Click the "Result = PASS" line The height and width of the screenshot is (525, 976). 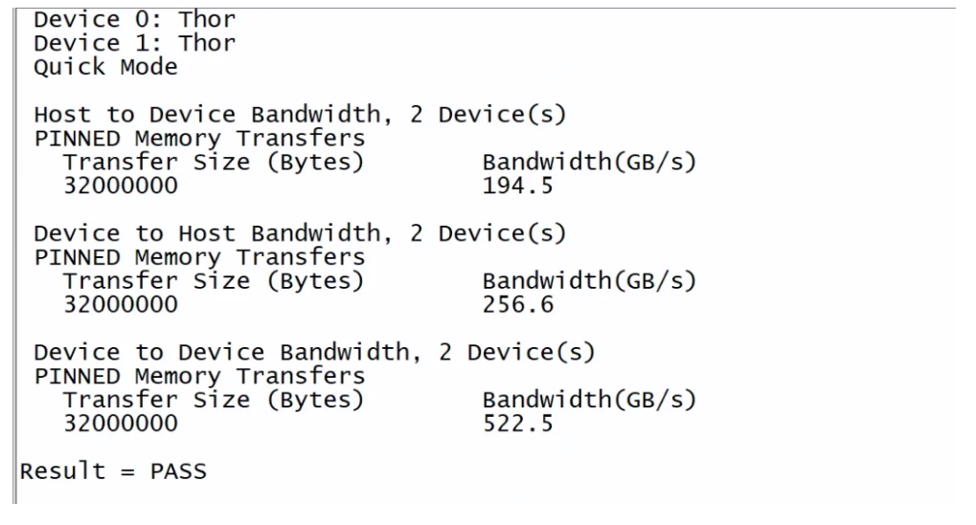point(113,471)
